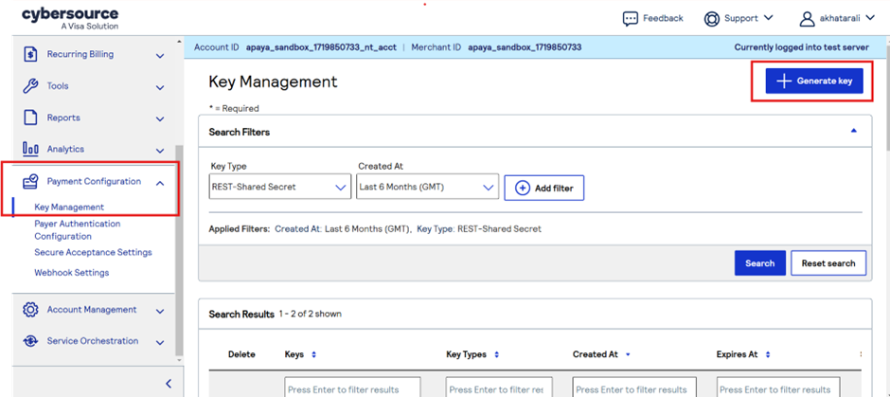Click the Analytics bar chart icon
The height and width of the screenshot is (397, 890).
tap(30, 149)
